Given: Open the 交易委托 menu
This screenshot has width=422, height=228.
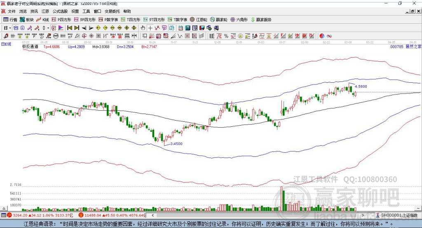Looking at the screenshot, I should tap(112, 11).
